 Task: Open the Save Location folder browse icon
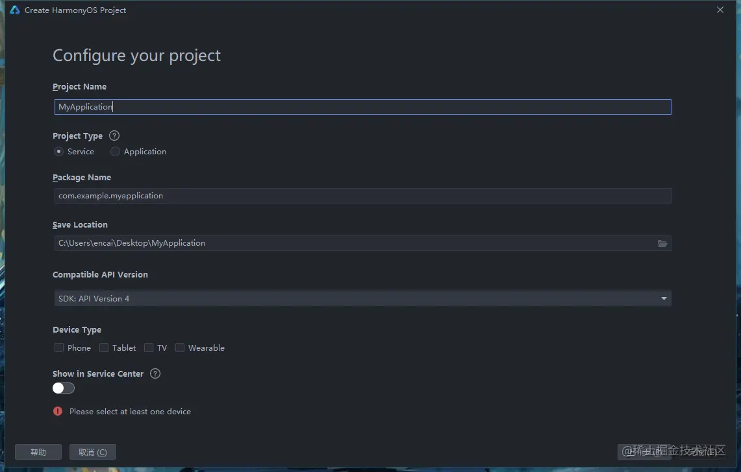click(662, 244)
